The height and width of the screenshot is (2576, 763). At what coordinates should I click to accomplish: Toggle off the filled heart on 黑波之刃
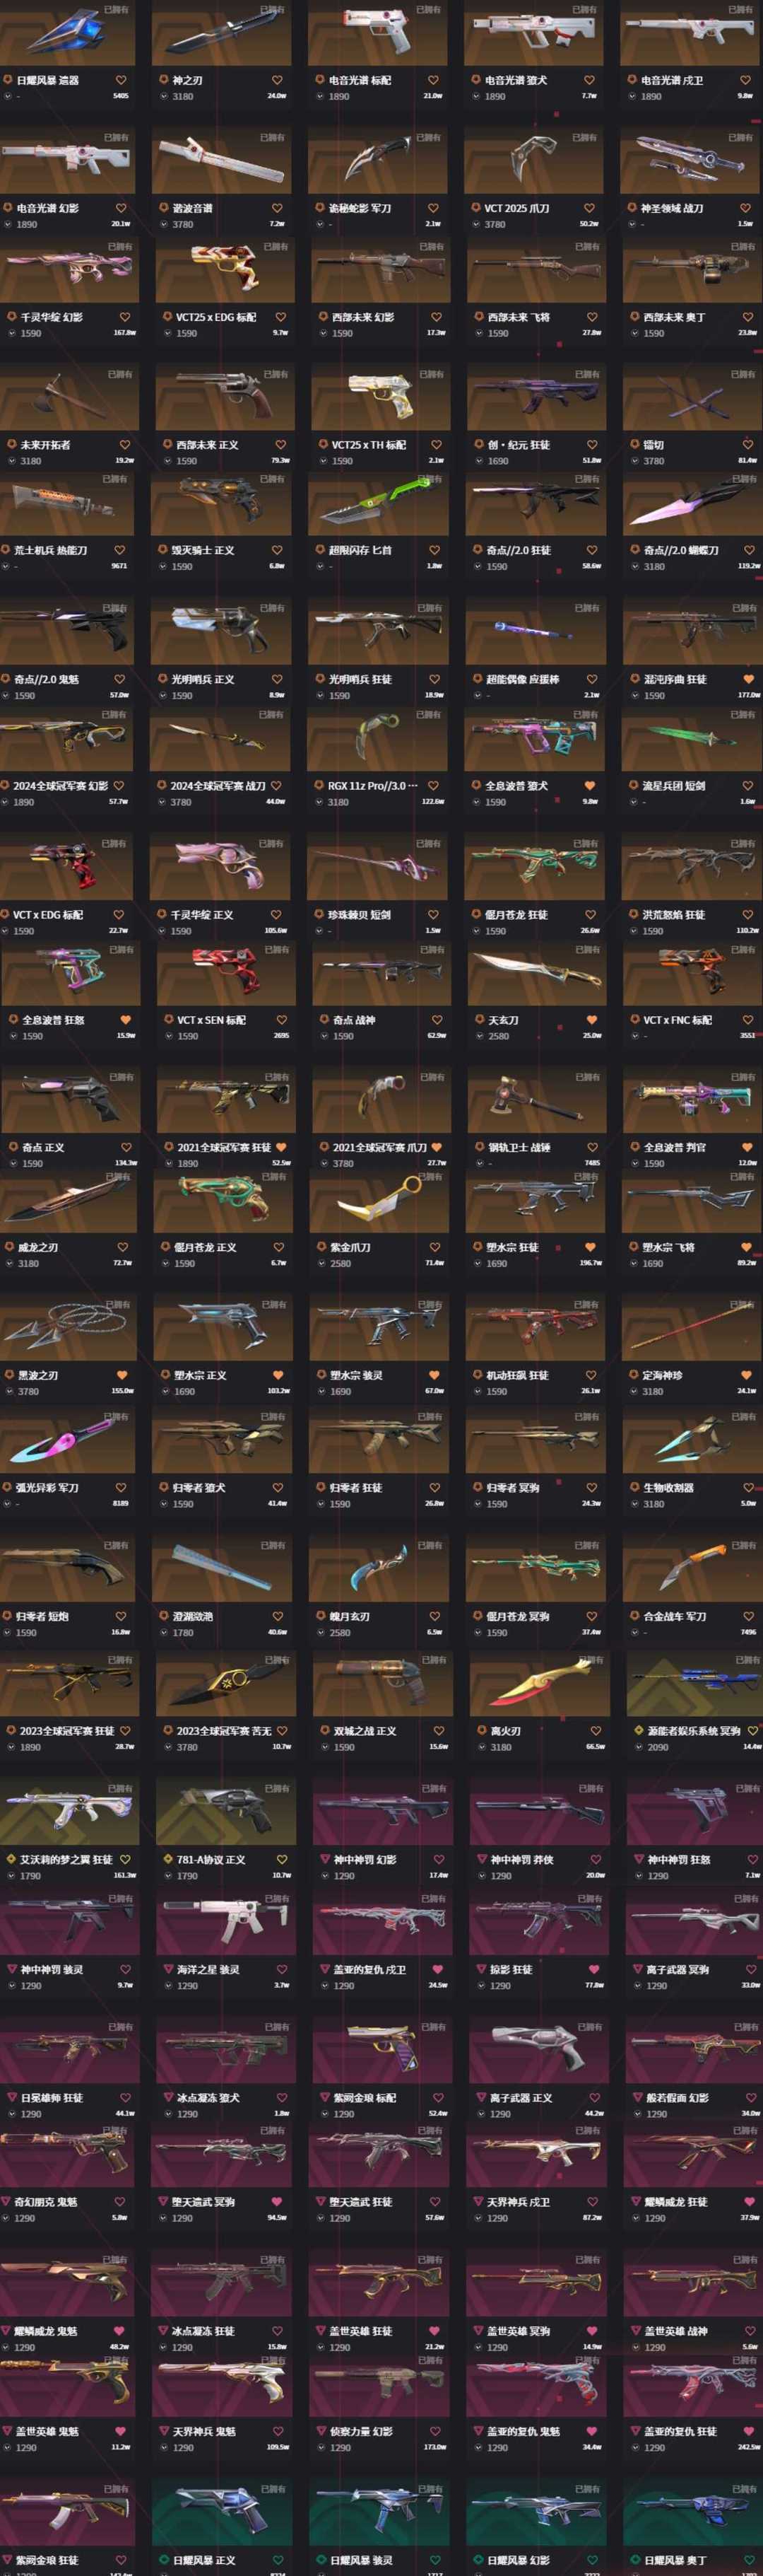click(122, 1375)
